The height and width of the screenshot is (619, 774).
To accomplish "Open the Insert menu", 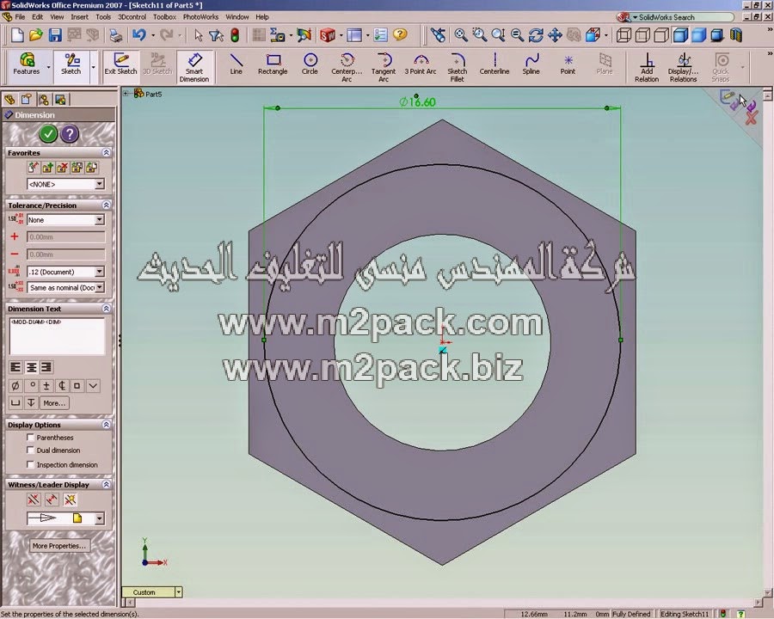I will 79,17.
